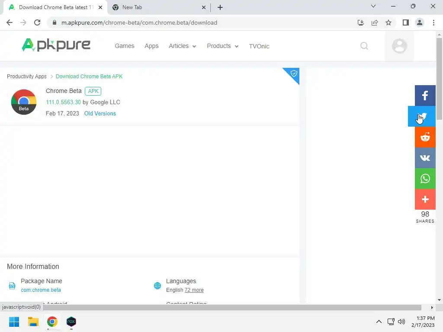This screenshot has height=332, width=443.
Task: Open clock showing 1:37 PM
Action: click(423, 322)
